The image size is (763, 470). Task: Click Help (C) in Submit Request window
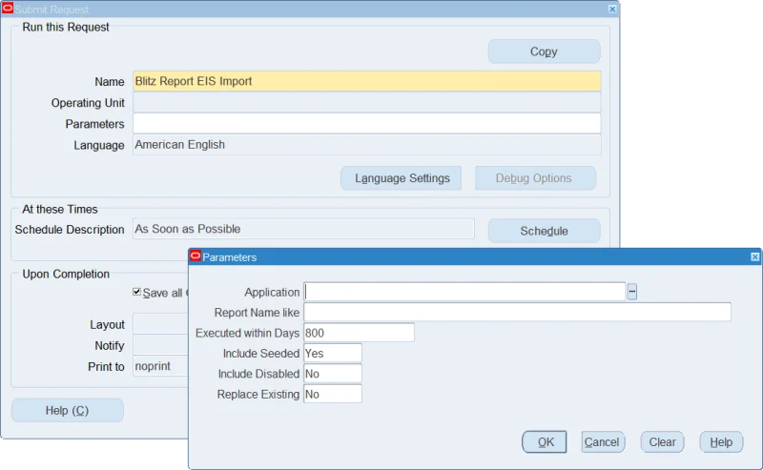coord(67,411)
